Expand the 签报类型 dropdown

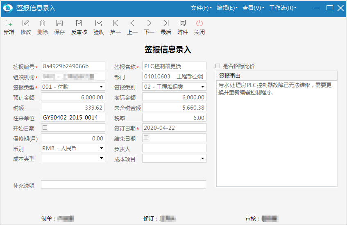coord(101,87)
